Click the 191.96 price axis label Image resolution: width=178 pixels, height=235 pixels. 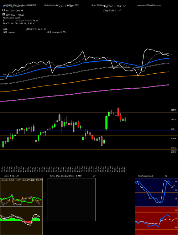[174, 139]
